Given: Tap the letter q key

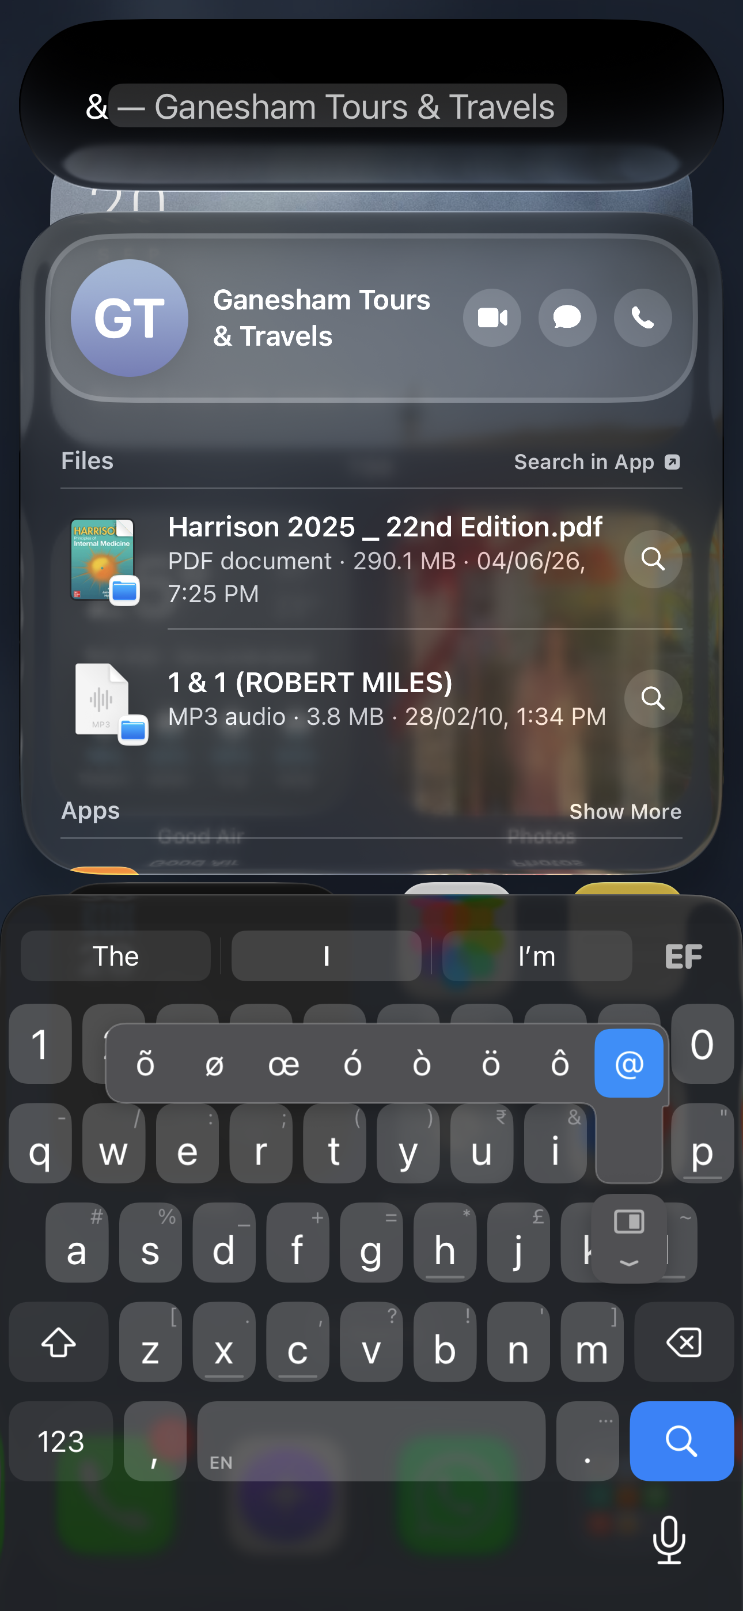Looking at the screenshot, I should point(40,1143).
